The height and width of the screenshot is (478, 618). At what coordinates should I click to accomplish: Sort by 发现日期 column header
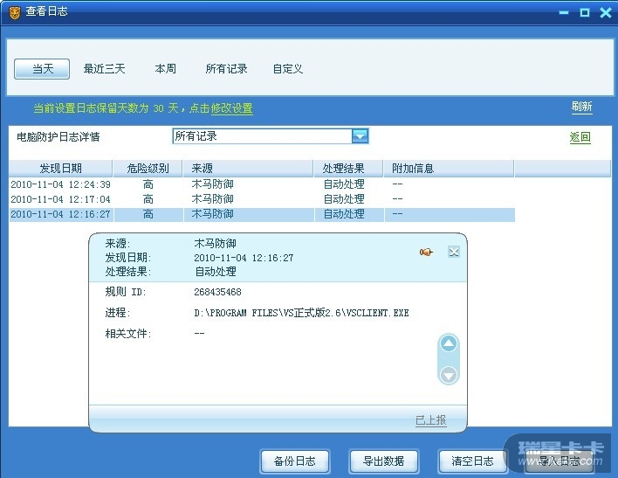coord(61,169)
